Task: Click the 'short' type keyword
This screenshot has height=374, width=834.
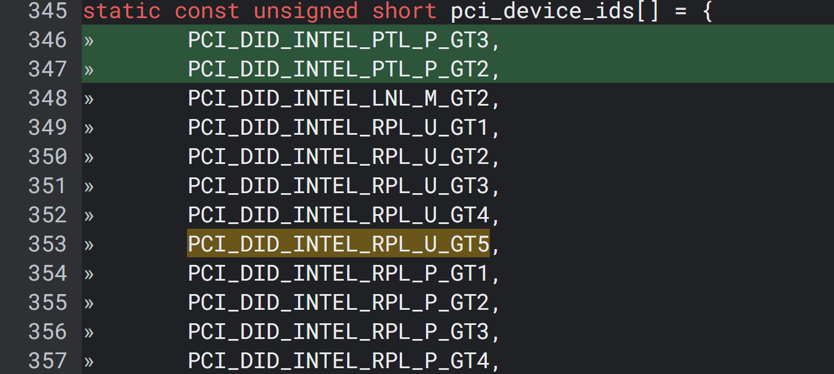Action: point(404,11)
